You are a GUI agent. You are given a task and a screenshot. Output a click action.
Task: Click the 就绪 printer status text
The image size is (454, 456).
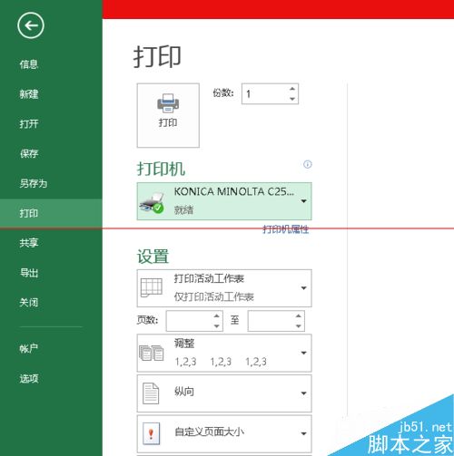183,209
